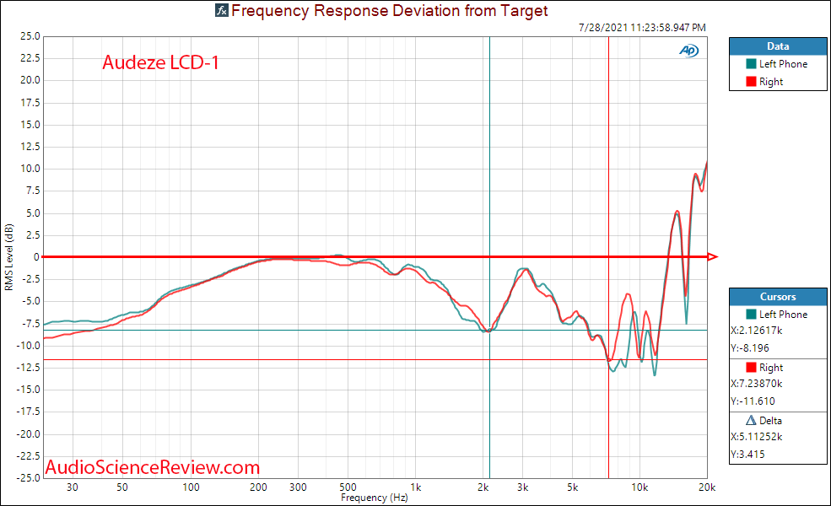Viewport: 831px width, 506px height.
Task: Click the timestamp '7/28/2021 11:23:58.947 PM'
Action: pyautogui.click(x=642, y=28)
